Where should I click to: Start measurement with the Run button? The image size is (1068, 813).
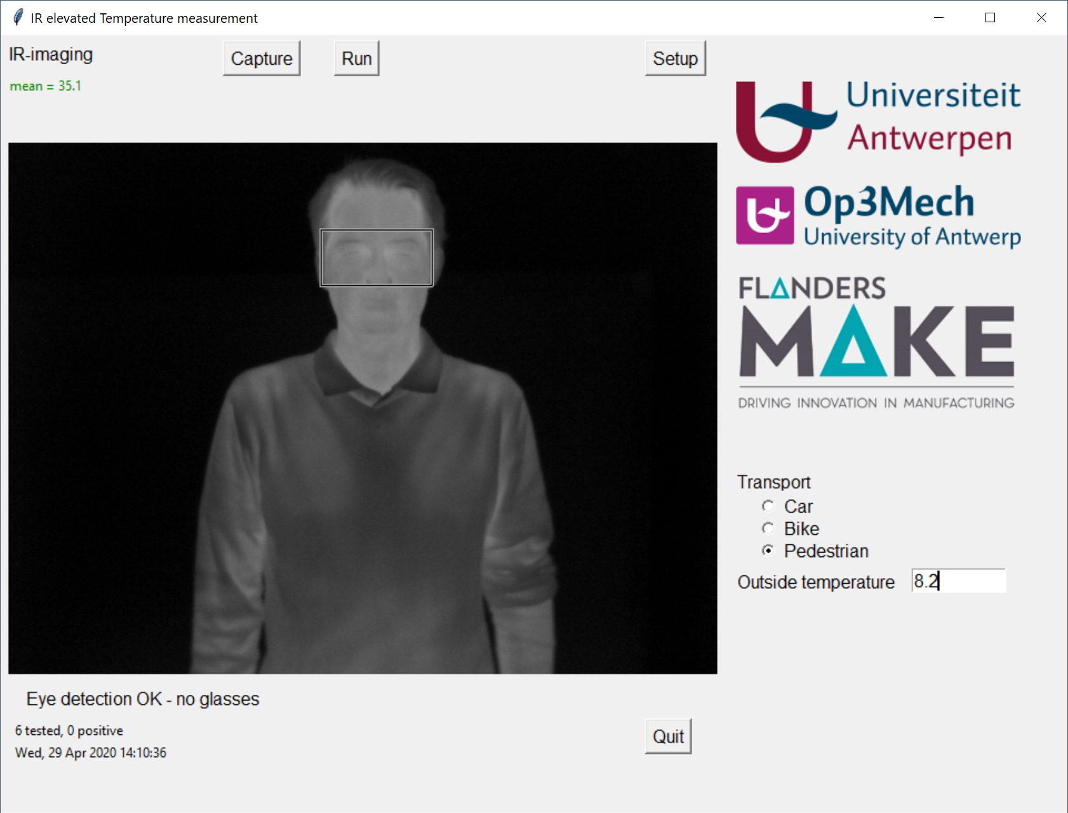point(356,58)
